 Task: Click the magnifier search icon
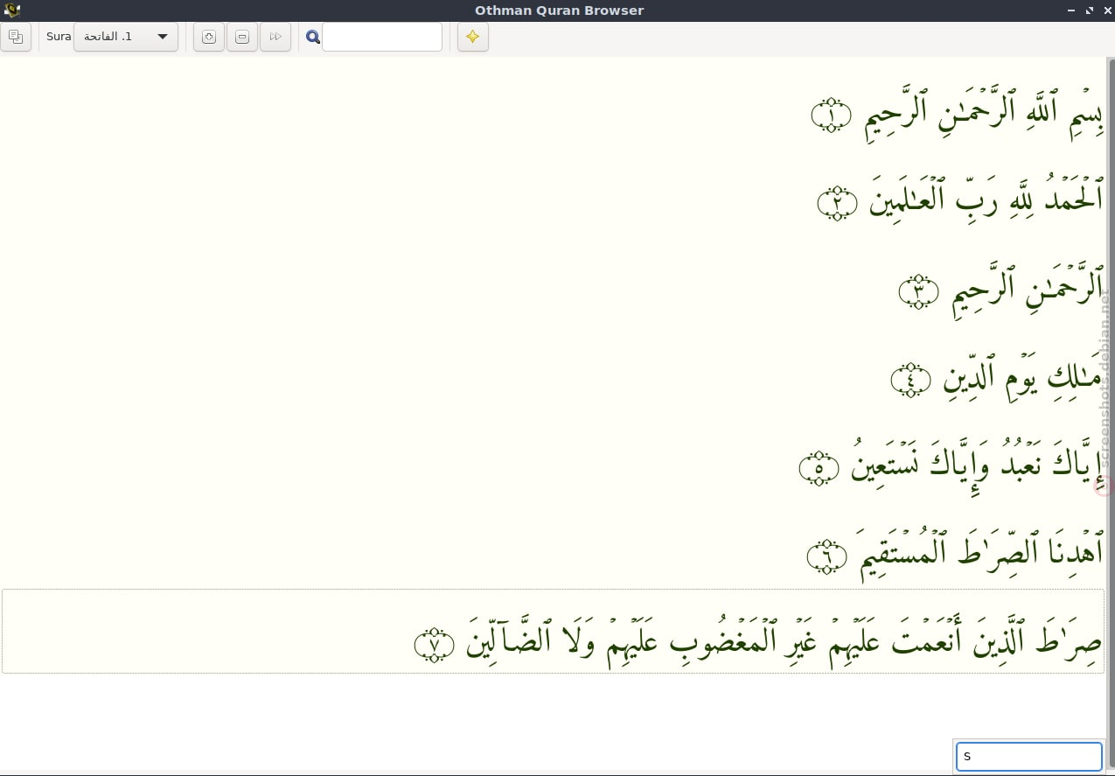point(313,37)
